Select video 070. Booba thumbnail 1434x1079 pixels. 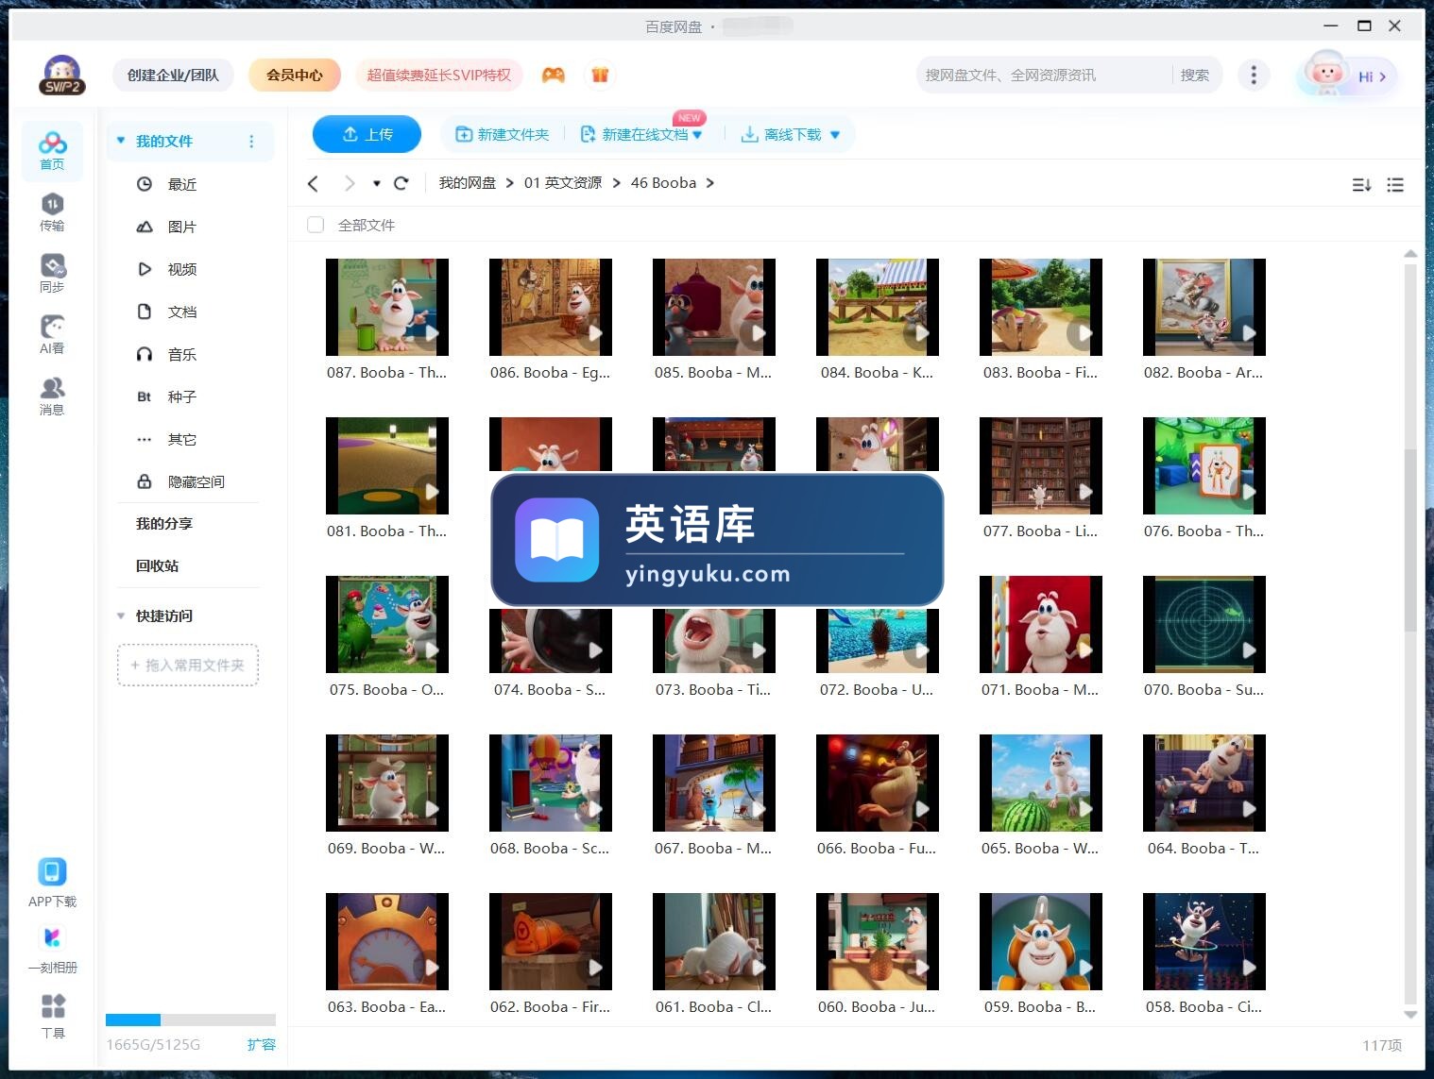click(1204, 624)
